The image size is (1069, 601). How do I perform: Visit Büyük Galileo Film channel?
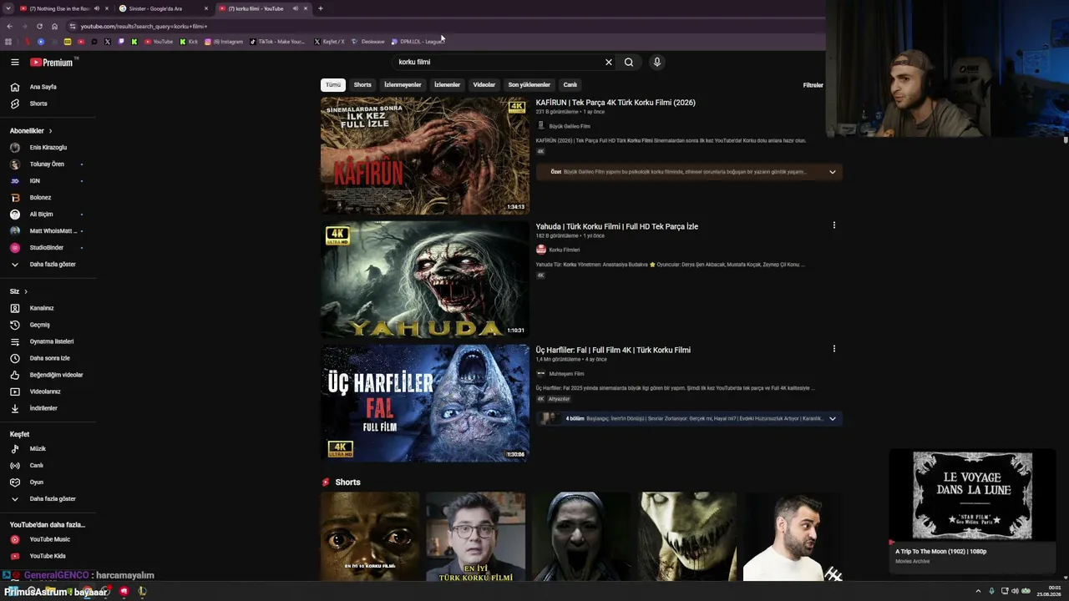point(570,126)
